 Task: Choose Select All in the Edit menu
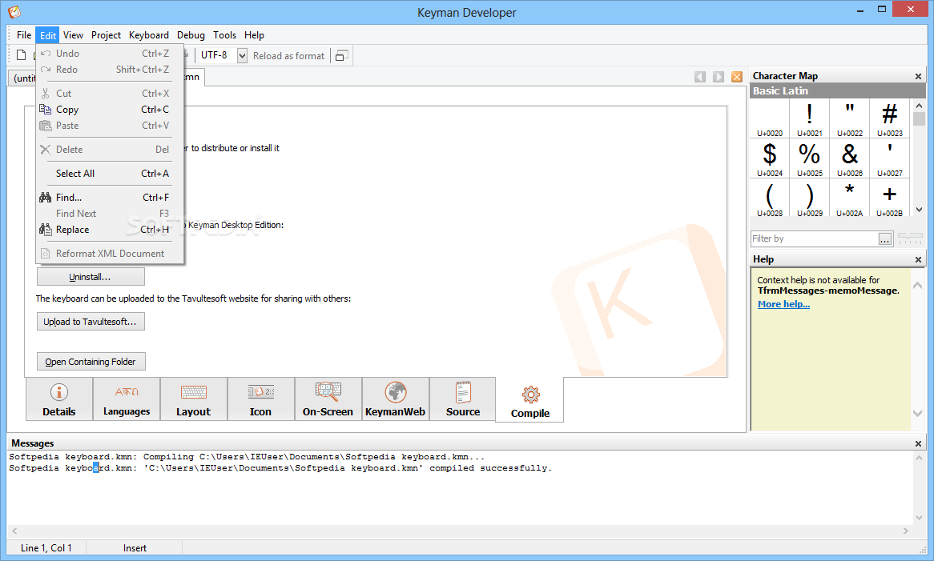coord(110,174)
